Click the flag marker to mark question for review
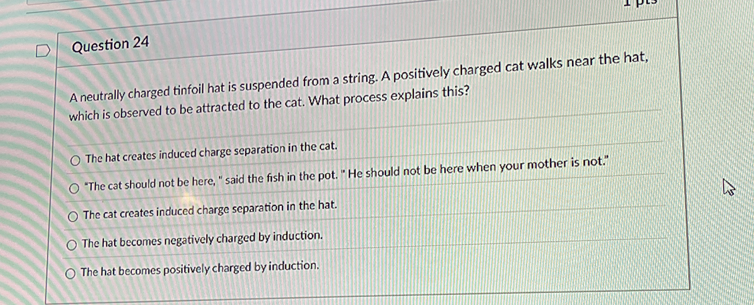 43,50
